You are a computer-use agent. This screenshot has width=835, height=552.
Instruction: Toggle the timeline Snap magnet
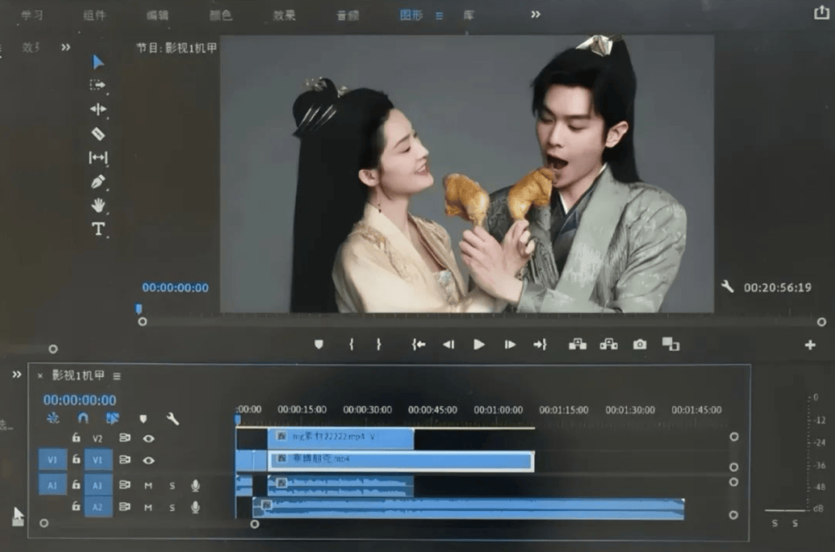pos(83,418)
